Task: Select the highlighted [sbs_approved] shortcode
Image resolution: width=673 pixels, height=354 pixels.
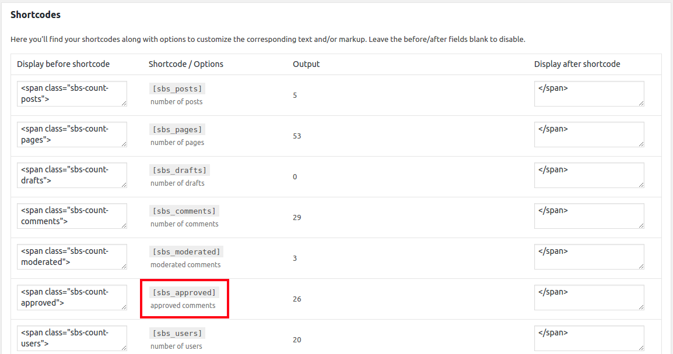Action: point(184,292)
